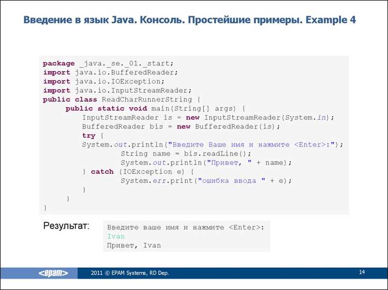This screenshot has height=290, width=388.
Task: Click the output line 'Привет, Ivan'
Action: [134, 246]
